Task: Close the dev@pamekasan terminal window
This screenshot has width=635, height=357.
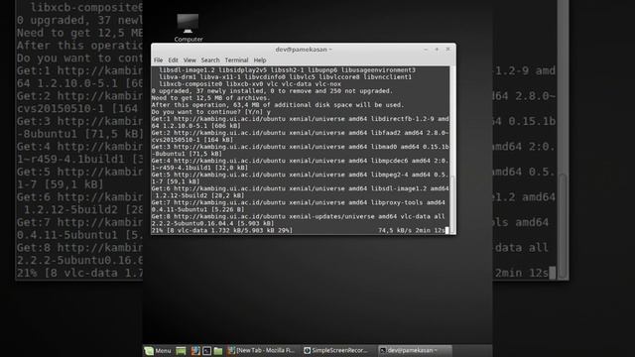Action: point(447,49)
